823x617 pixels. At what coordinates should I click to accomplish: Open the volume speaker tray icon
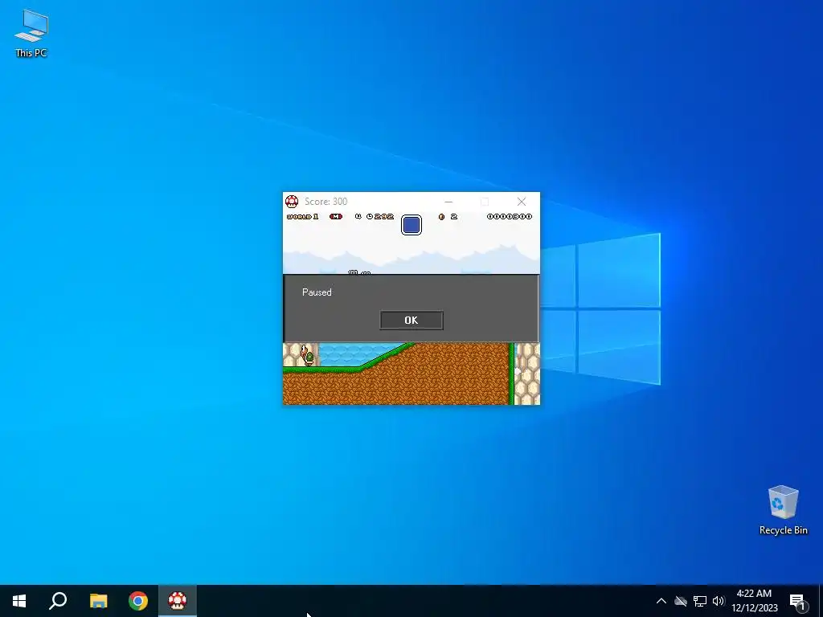[719, 601]
